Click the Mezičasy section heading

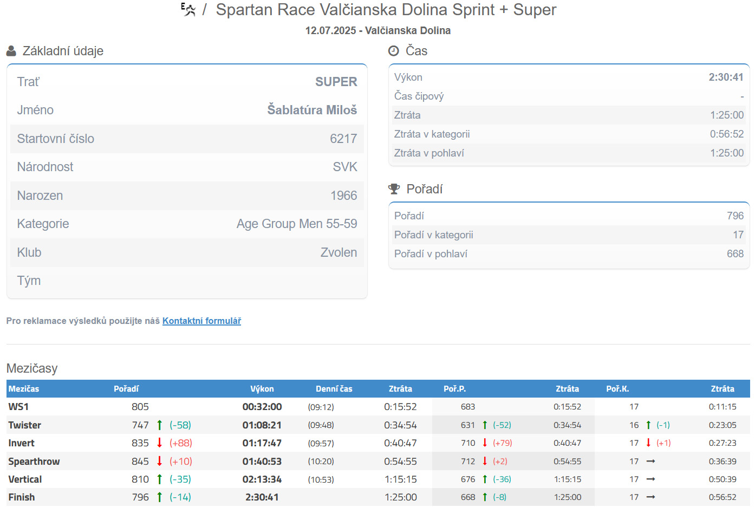tap(32, 368)
